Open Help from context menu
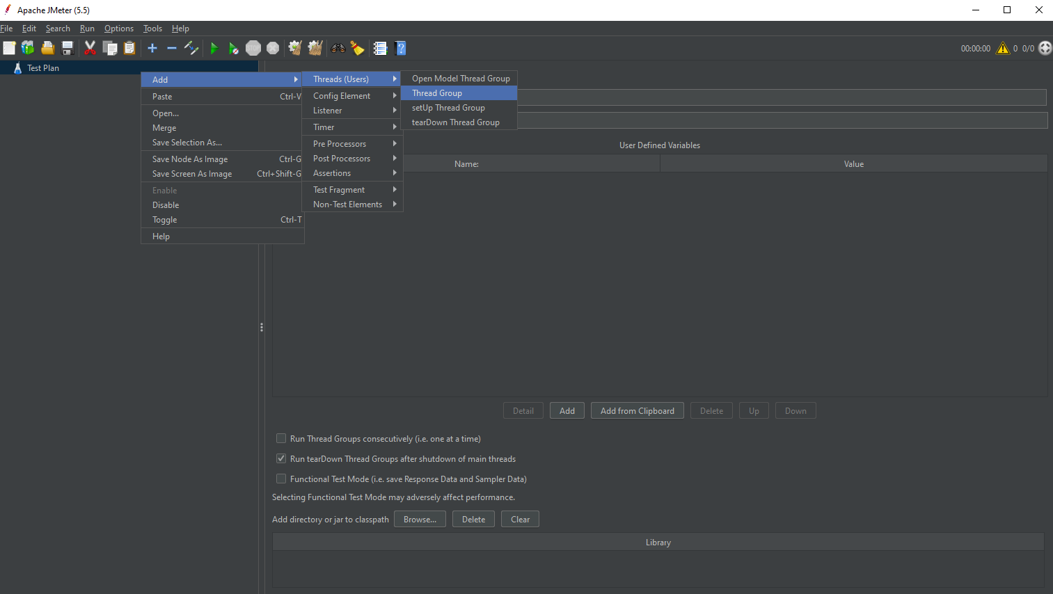This screenshot has width=1053, height=594. pyautogui.click(x=223, y=236)
